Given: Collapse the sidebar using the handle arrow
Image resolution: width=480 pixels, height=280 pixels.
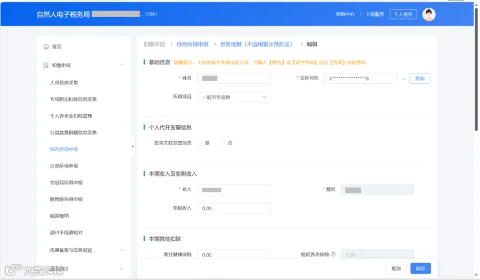Looking at the screenshot, I should [132, 147].
